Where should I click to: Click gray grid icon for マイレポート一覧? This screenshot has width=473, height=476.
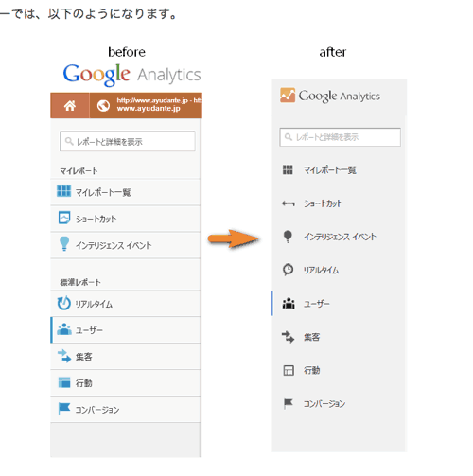point(288,169)
